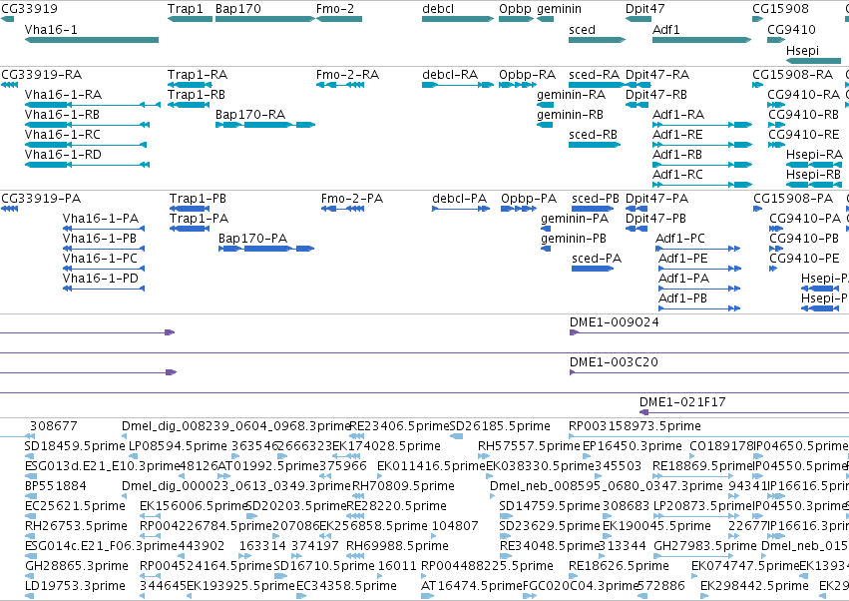Select EST GH28865.3prime
Screen dimensions: 849x601
[31, 576]
